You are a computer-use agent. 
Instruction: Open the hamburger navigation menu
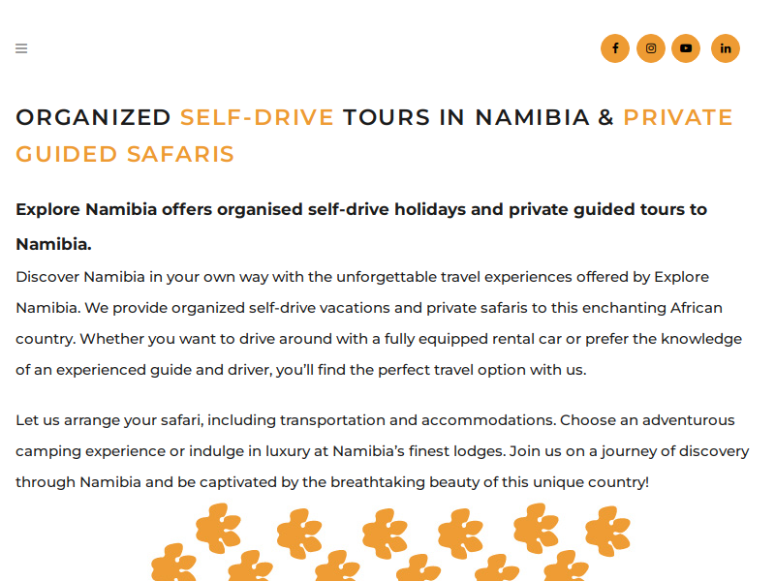tap(21, 48)
